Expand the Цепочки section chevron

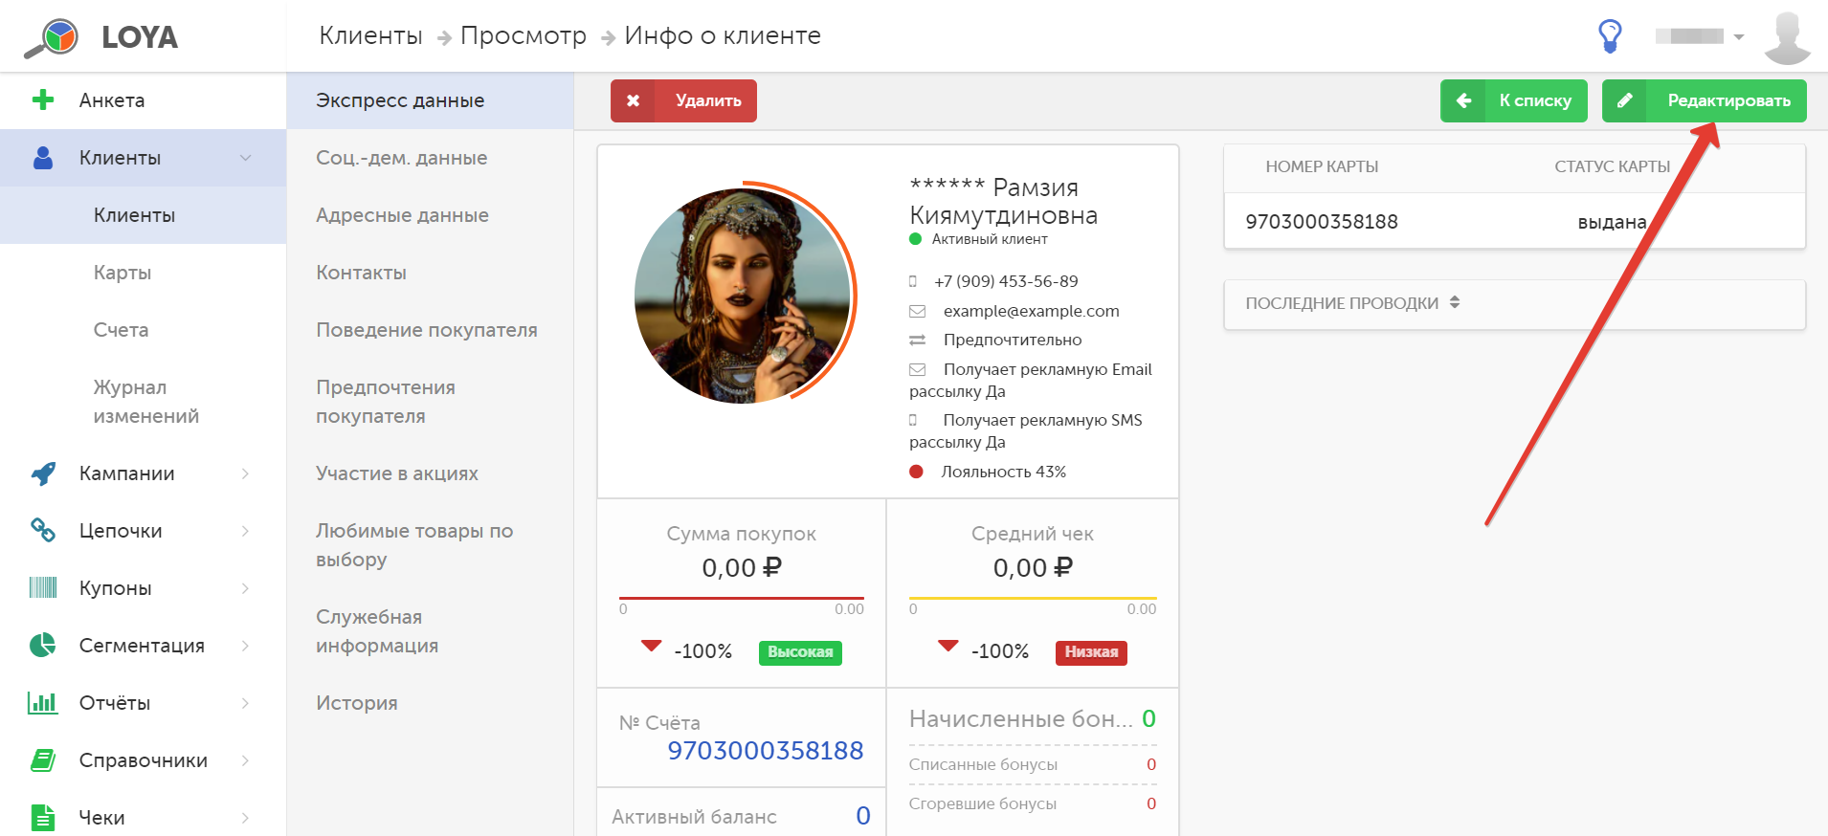click(x=246, y=531)
